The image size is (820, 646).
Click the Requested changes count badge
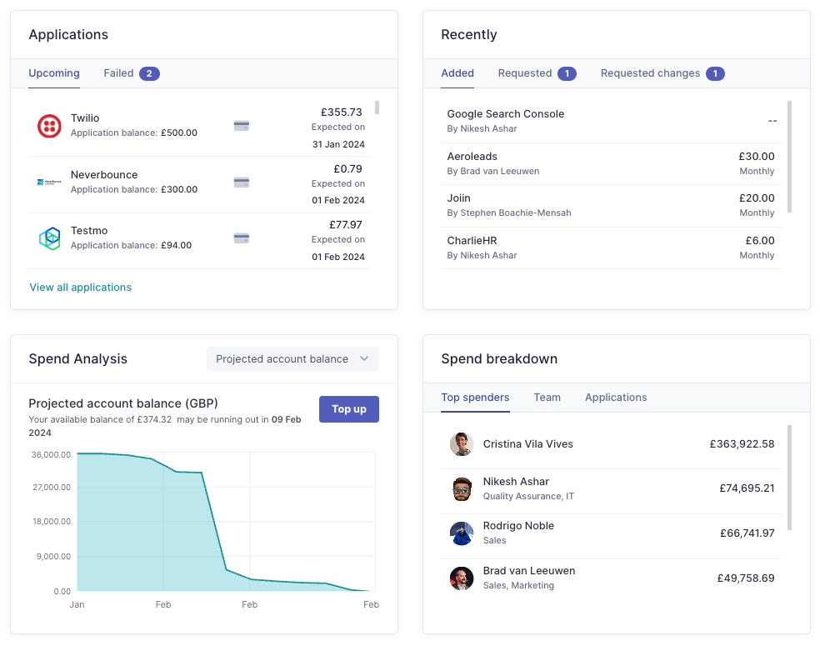tap(715, 73)
